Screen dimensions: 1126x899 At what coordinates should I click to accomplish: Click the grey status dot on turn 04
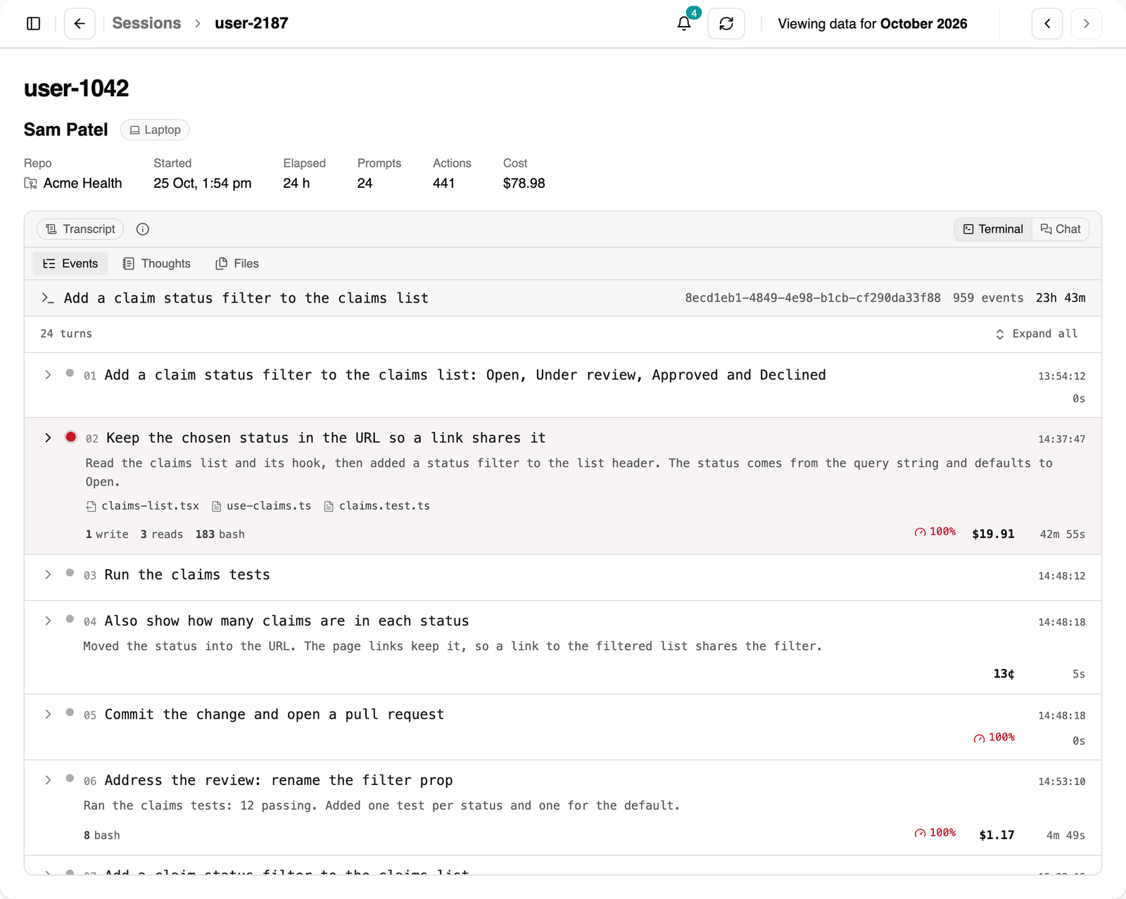[x=70, y=619]
